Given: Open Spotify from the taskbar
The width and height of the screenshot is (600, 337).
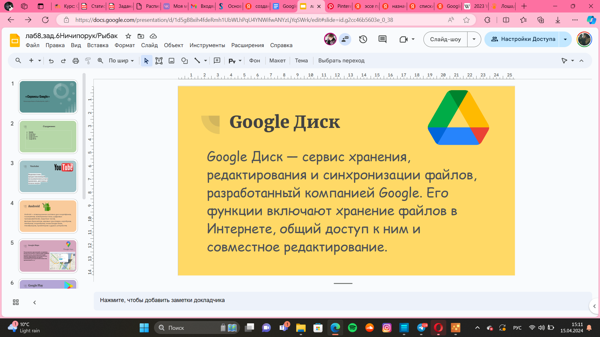Looking at the screenshot, I should point(352,328).
